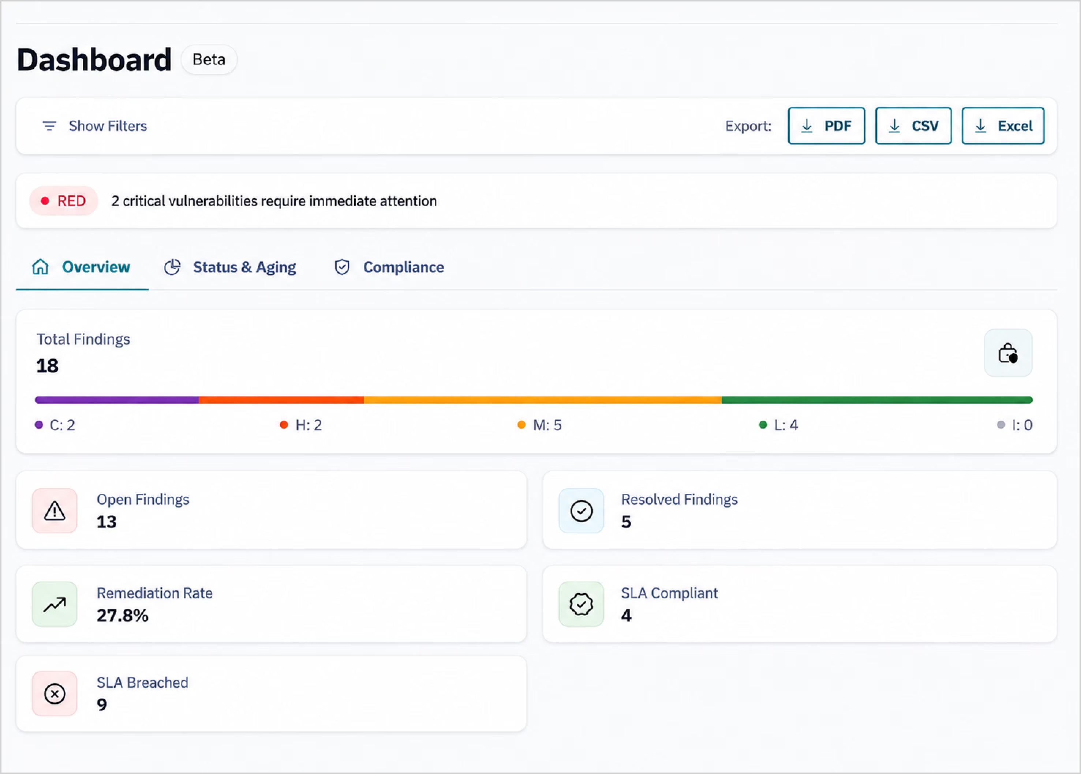
Task: Click the L: 4 legend label
Action: (x=786, y=425)
